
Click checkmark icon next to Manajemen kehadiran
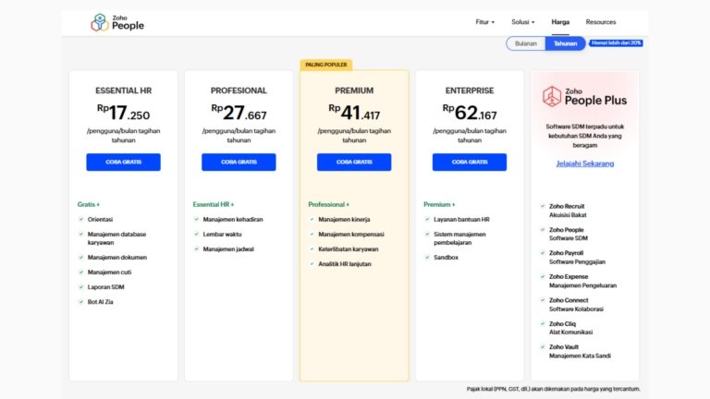197,220
